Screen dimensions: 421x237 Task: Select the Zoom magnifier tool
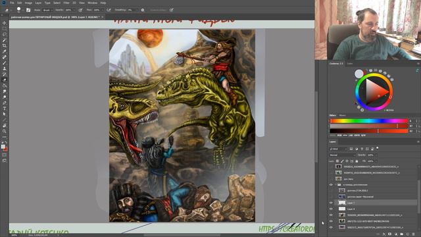coord(5,131)
